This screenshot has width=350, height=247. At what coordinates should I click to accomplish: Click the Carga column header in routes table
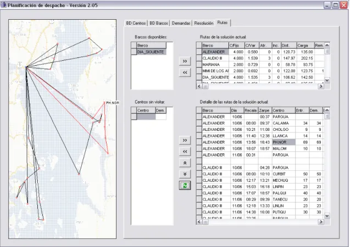tap(305, 45)
